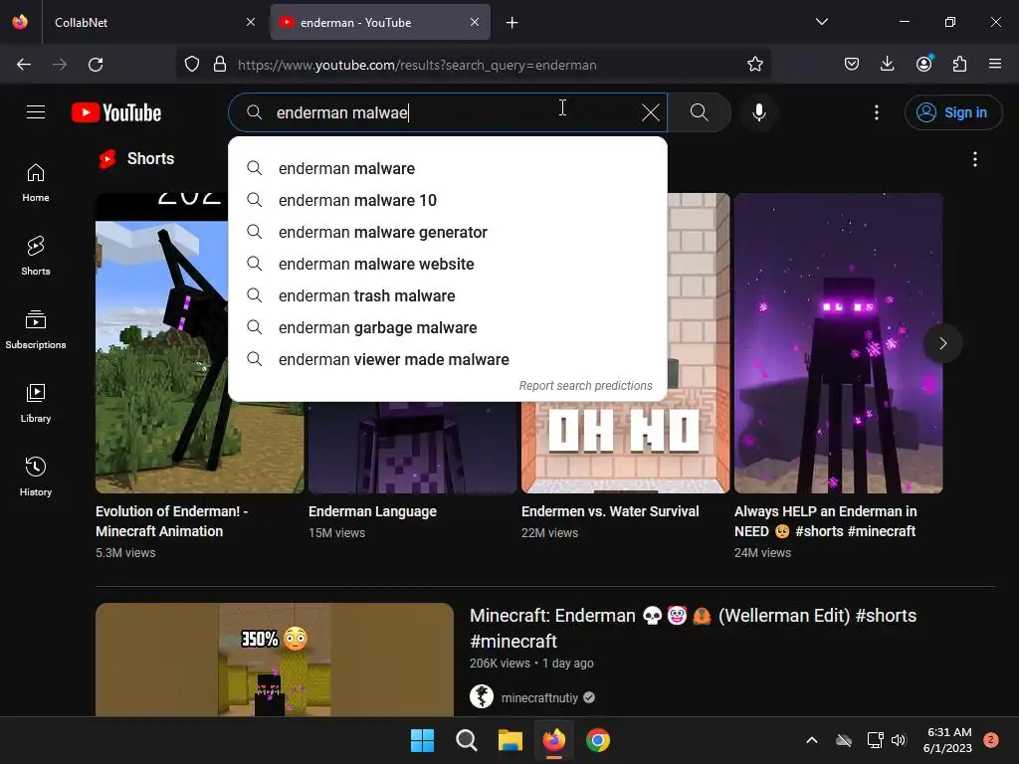Open volume control in system tray
1019x764 pixels.
(899, 740)
